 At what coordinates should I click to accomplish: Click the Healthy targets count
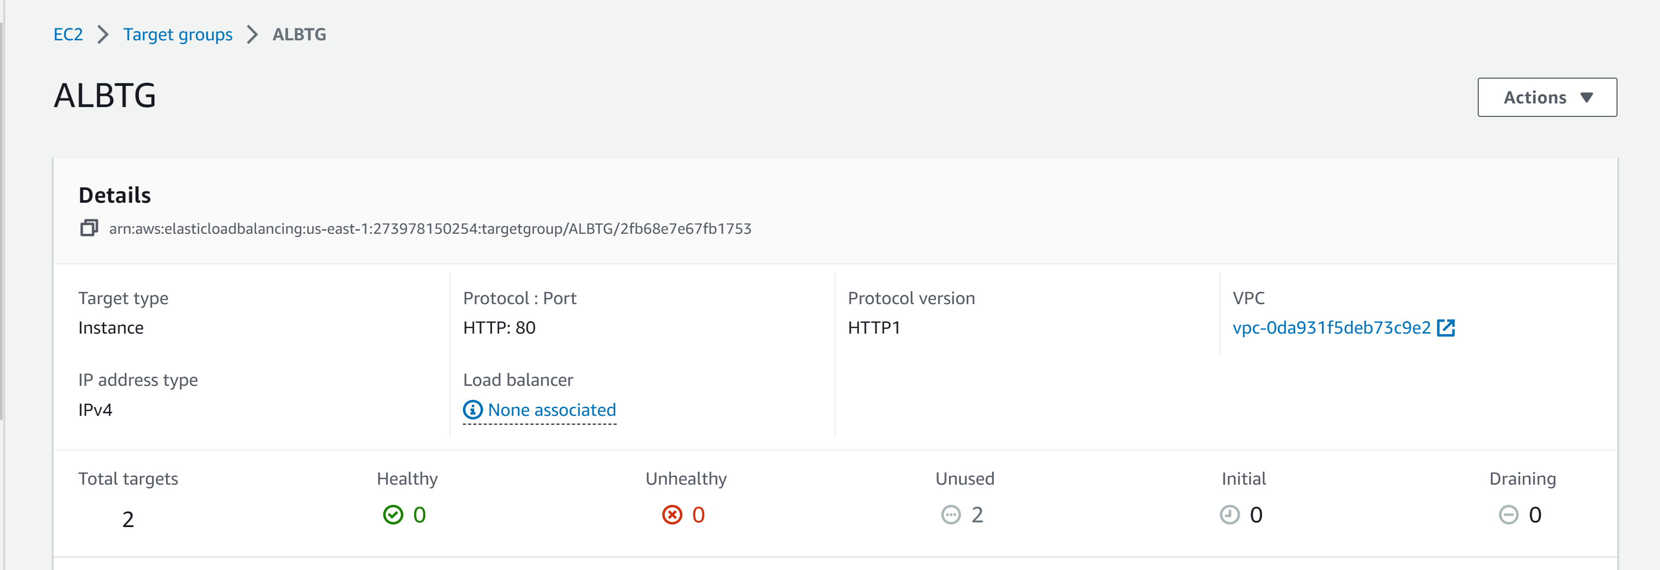tap(419, 515)
